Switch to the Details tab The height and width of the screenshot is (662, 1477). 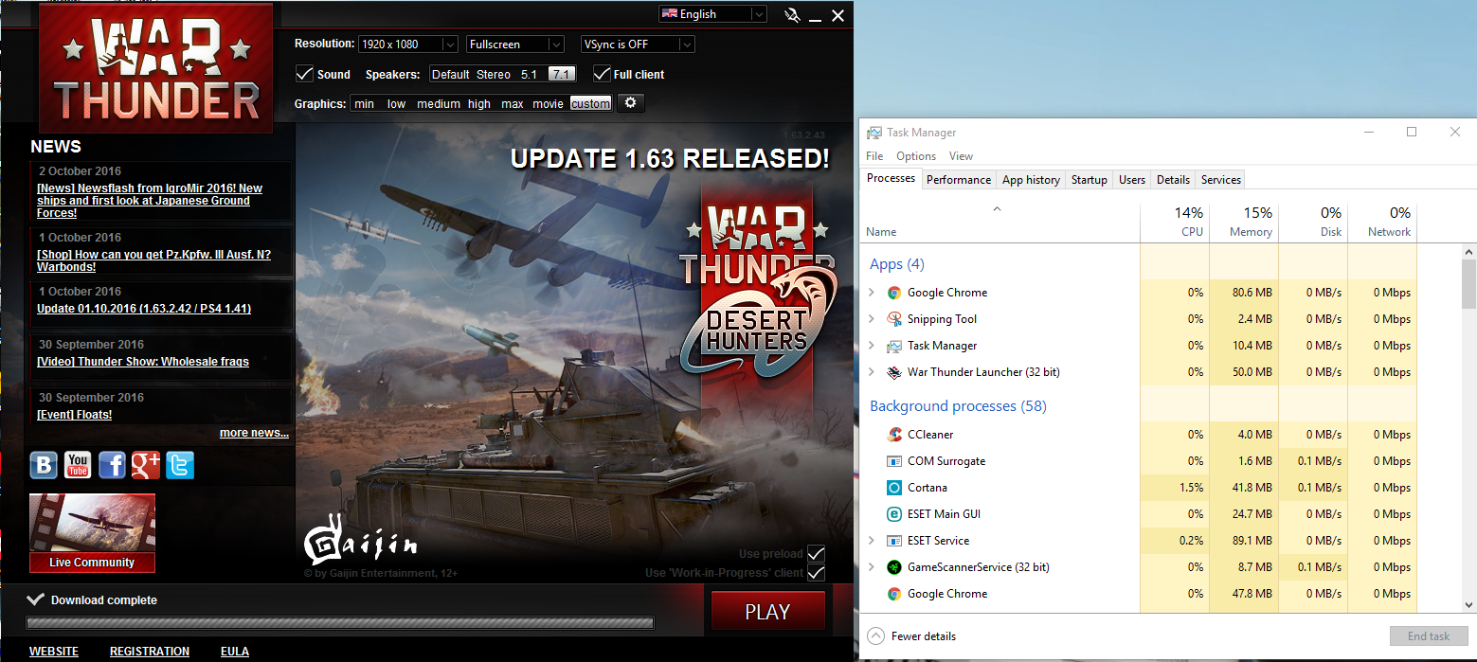[x=1173, y=180]
